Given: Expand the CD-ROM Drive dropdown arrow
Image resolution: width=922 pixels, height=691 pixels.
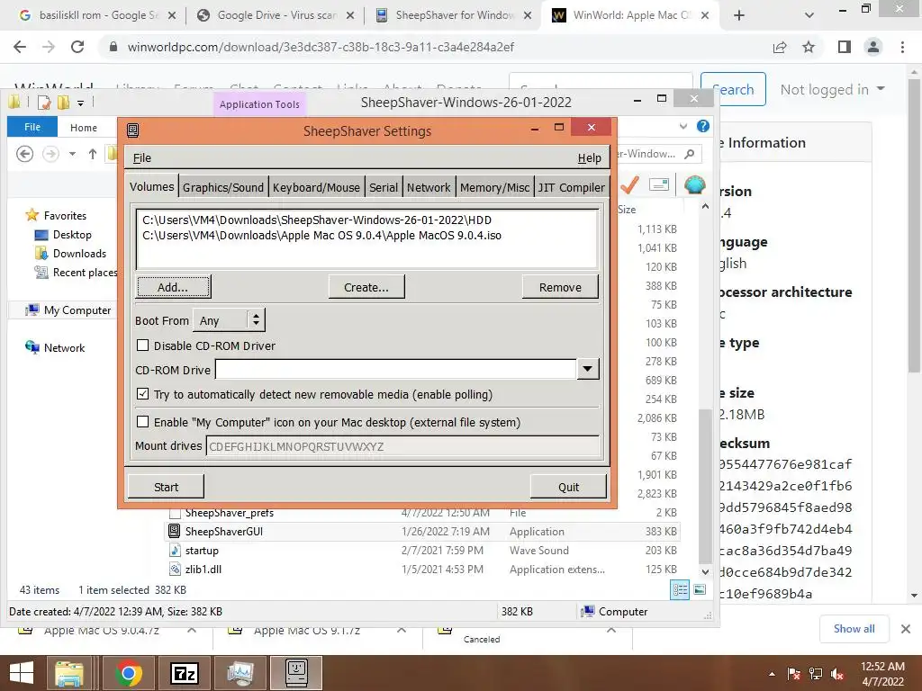Looking at the screenshot, I should (x=587, y=369).
